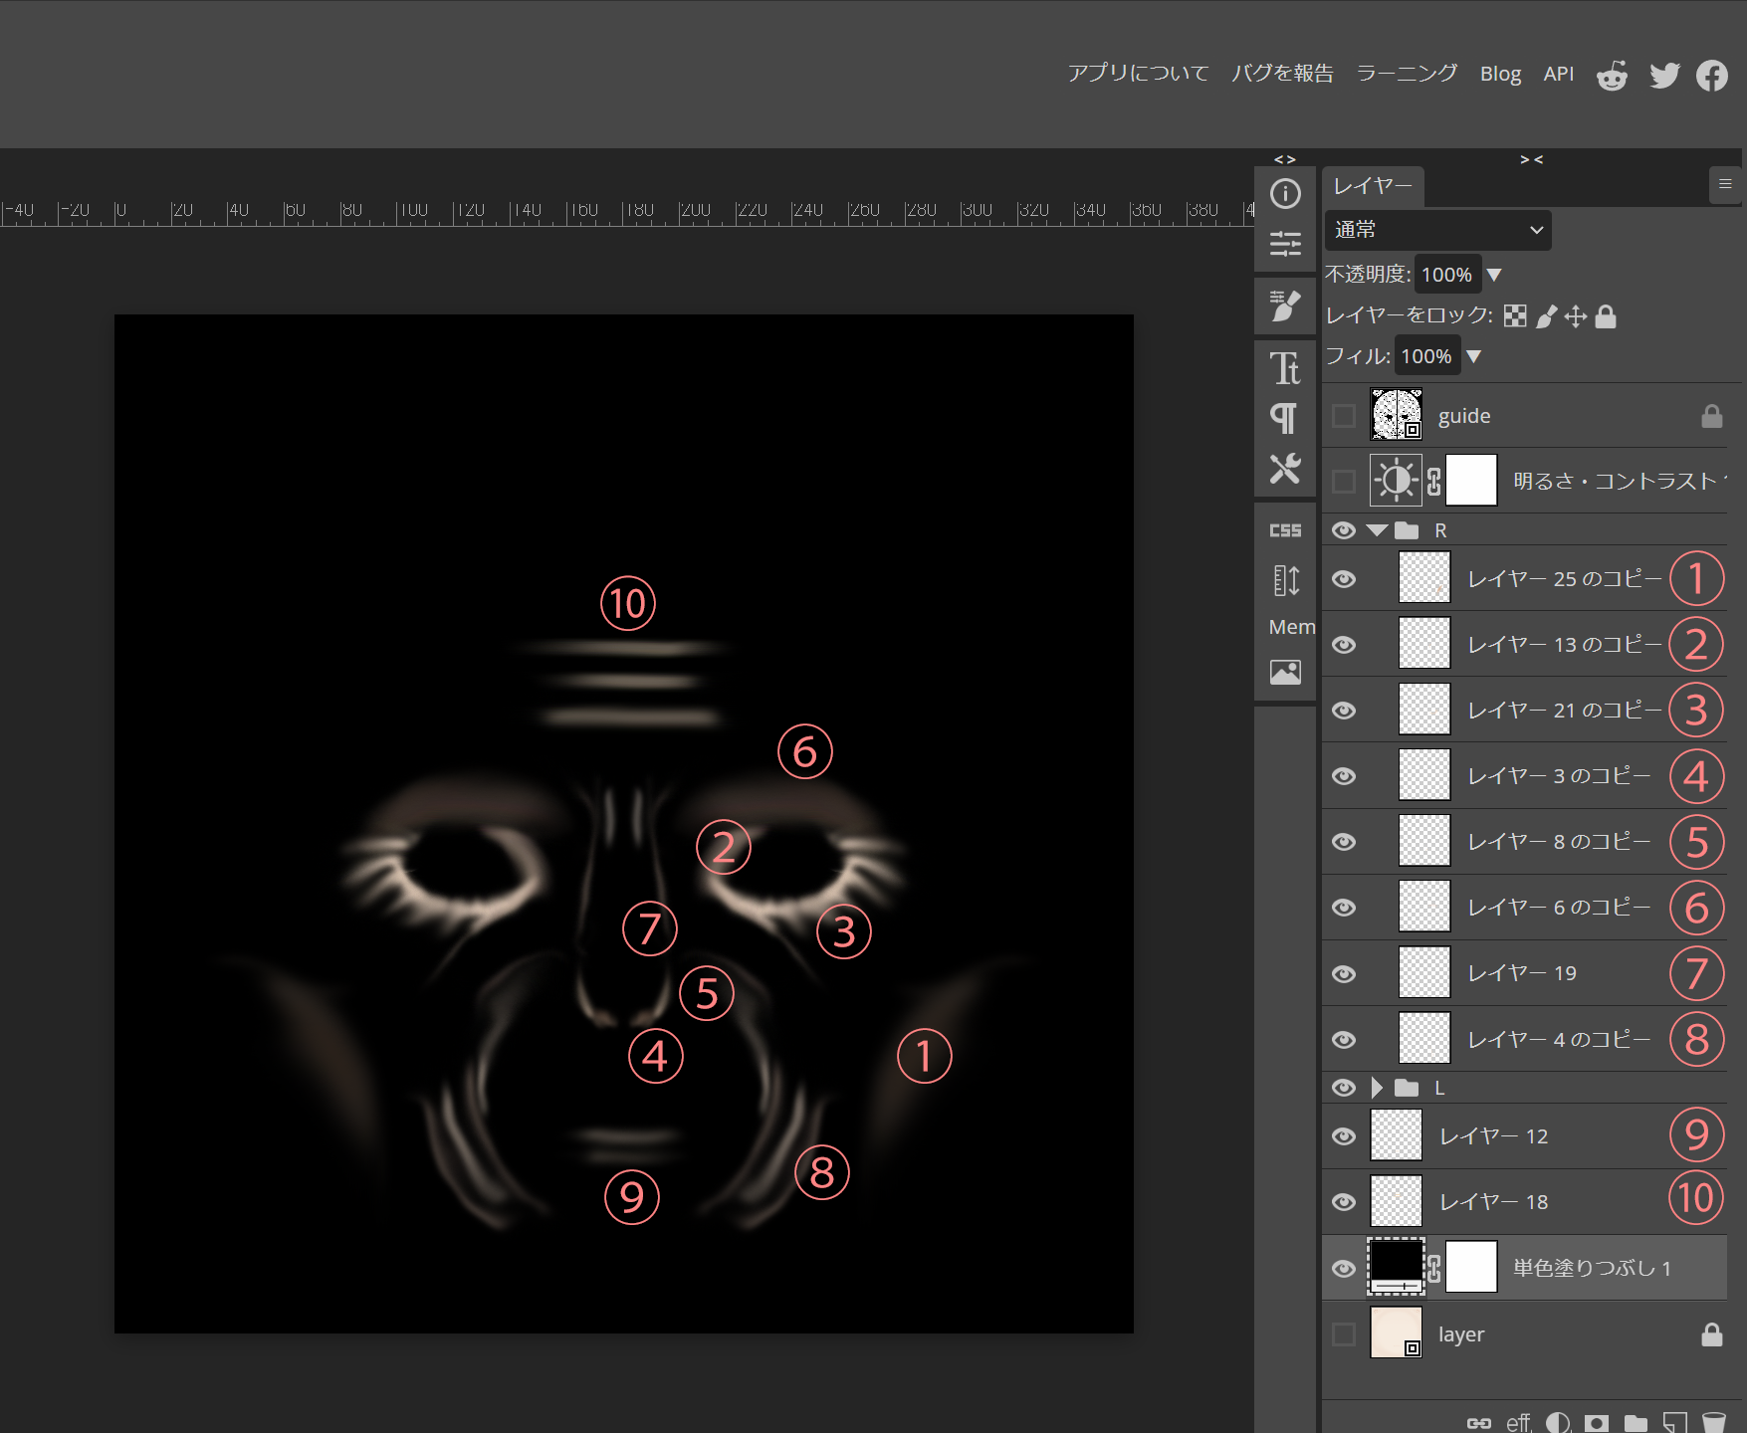This screenshot has width=1747, height=1433.
Task: Open the opacity slider arrow beside 不透明度
Action: 1494,275
